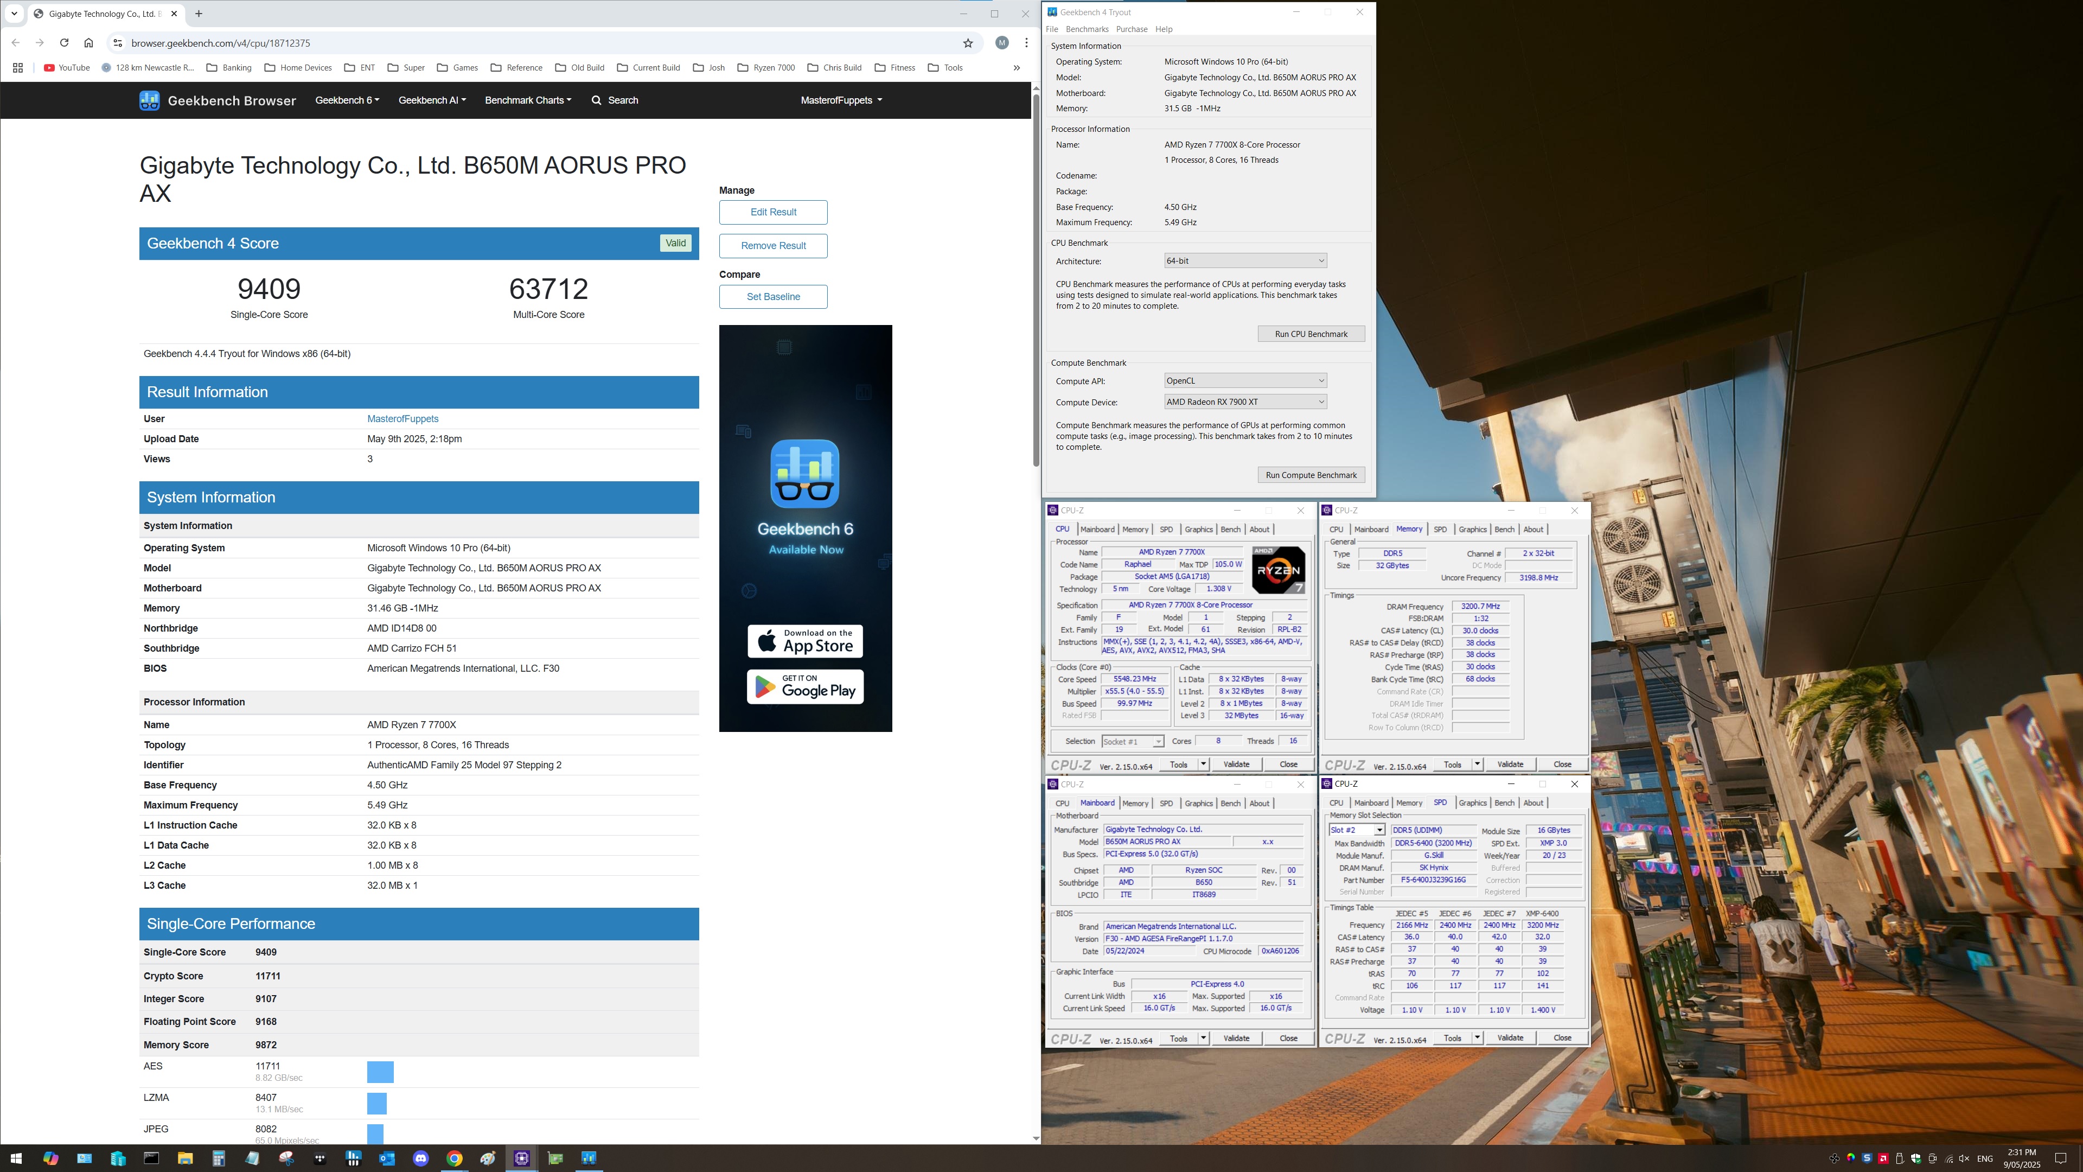Open File Explorer from the taskbar

point(185,1158)
